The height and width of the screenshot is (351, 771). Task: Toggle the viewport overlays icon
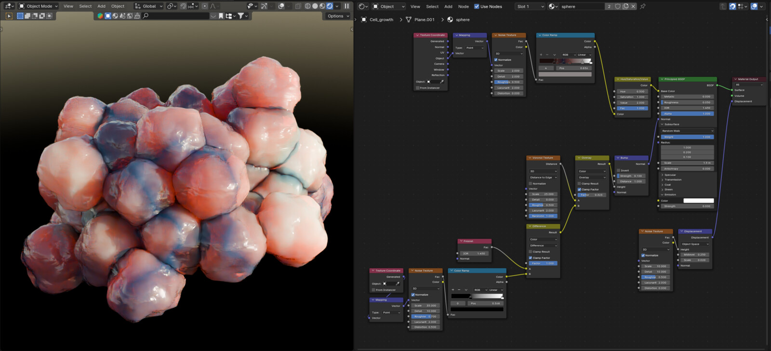tap(281, 6)
